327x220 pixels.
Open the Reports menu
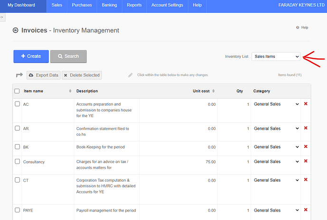point(134,5)
